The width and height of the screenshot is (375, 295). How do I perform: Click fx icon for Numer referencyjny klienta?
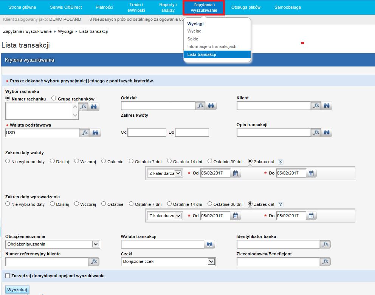[94, 261]
